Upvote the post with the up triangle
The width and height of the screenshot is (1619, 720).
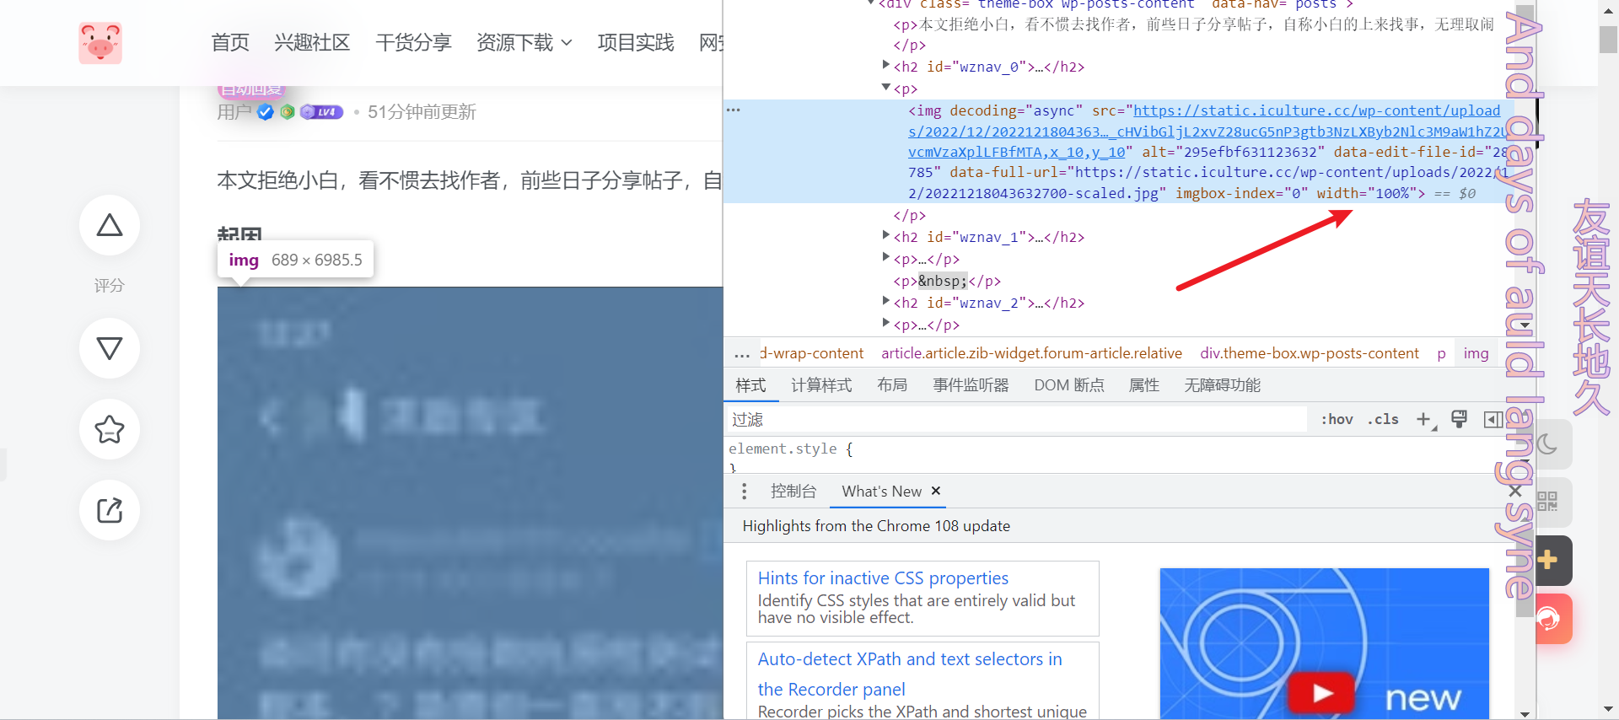(110, 225)
